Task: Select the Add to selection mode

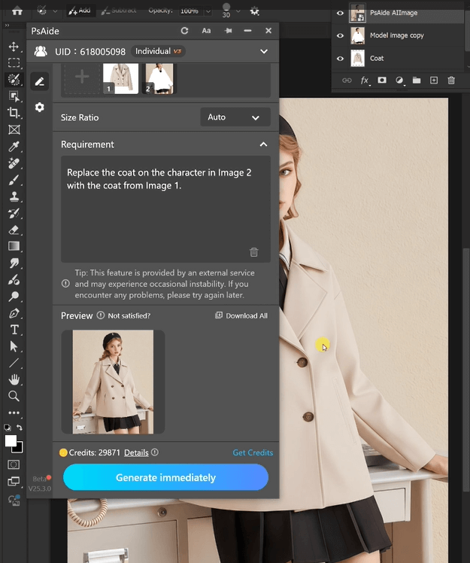Action: tap(80, 11)
